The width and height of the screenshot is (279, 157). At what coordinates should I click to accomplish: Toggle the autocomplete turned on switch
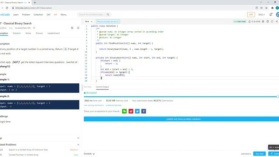108,21
